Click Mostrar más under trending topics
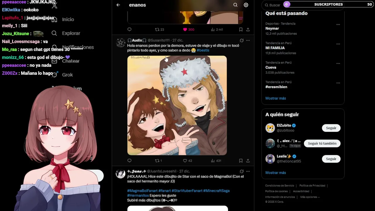 pyautogui.click(x=276, y=98)
